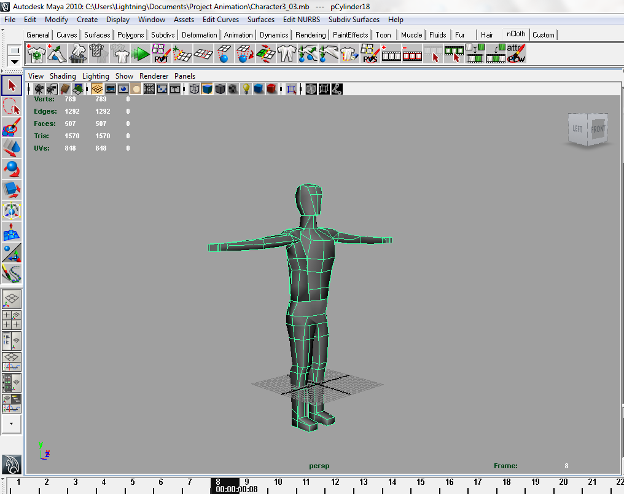Viewport: 624px width, 494px height.
Task: Choose the Show Manipulator tool
Action: coord(11,253)
